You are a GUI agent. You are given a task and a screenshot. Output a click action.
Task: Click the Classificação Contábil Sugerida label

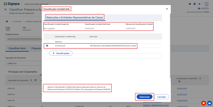pos(56,24)
